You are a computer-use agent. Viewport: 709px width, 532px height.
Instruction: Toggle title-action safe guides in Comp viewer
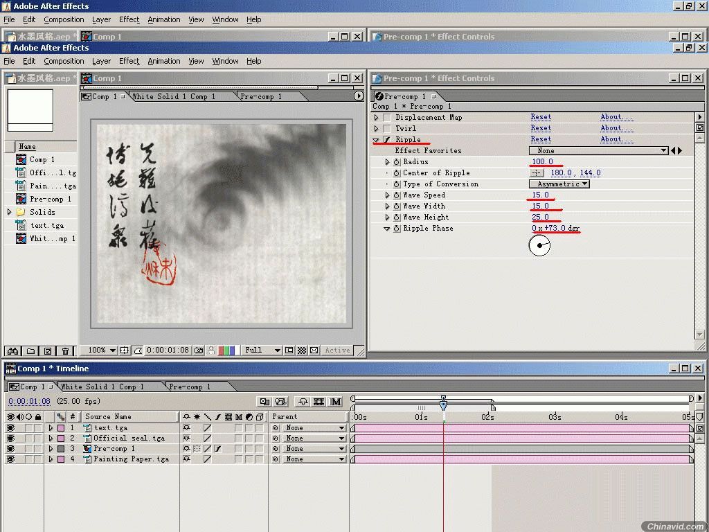(x=125, y=350)
